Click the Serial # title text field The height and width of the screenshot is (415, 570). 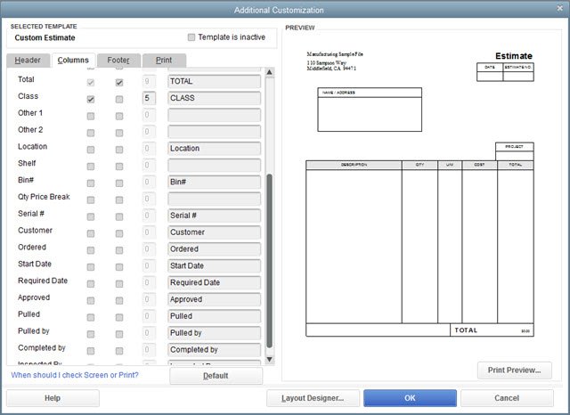click(x=214, y=216)
